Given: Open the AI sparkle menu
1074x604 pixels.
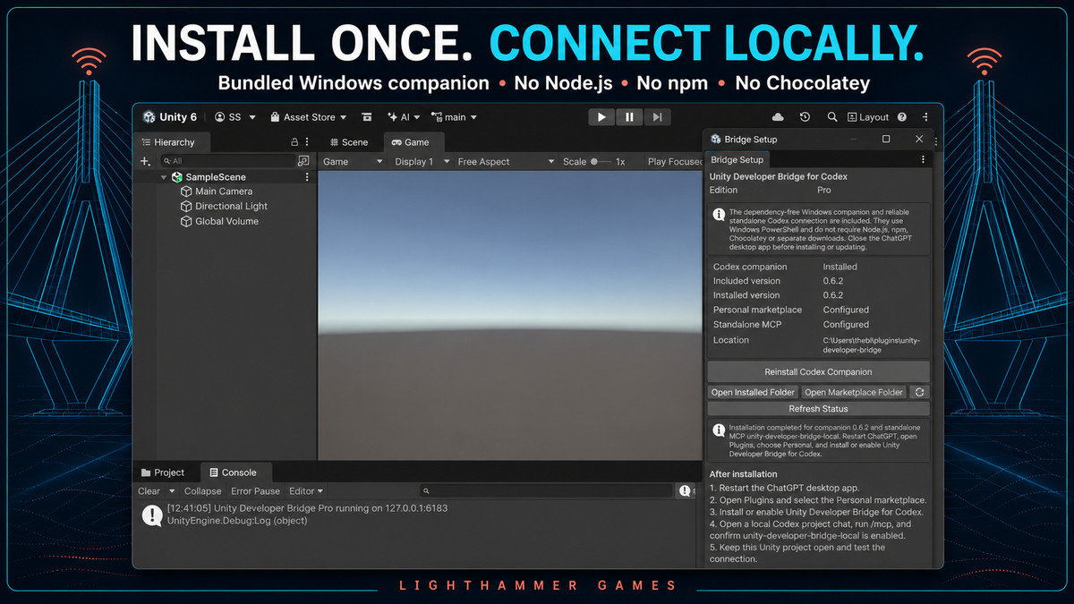Looking at the screenshot, I should (404, 117).
